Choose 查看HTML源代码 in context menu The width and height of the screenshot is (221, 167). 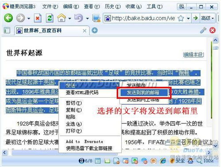(82, 93)
